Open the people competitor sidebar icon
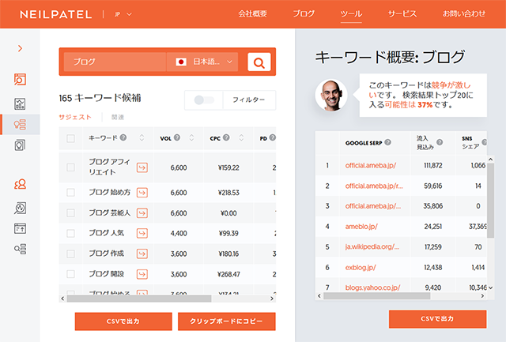This screenshot has width=506, height=342. tap(20, 184)
